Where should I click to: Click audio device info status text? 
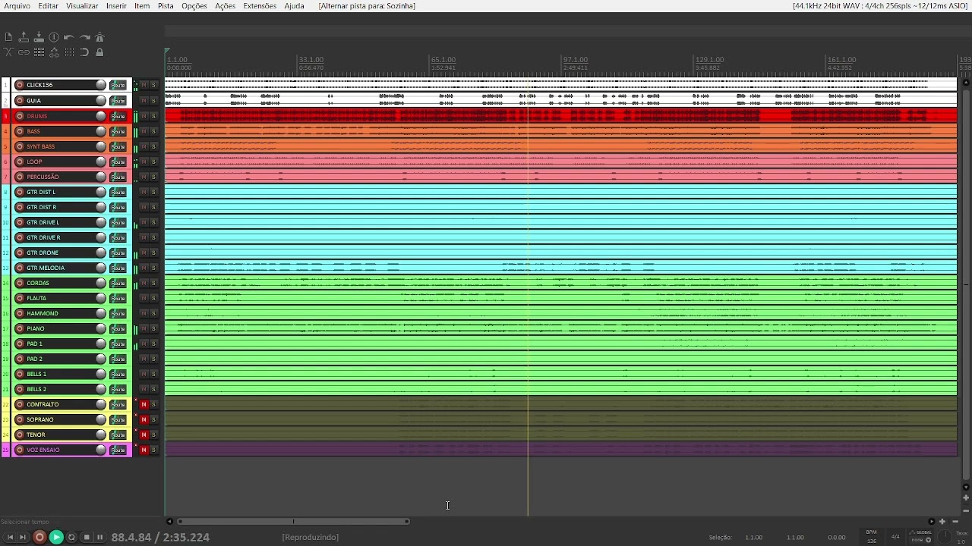pyautogui.click(x=879, y=6)
